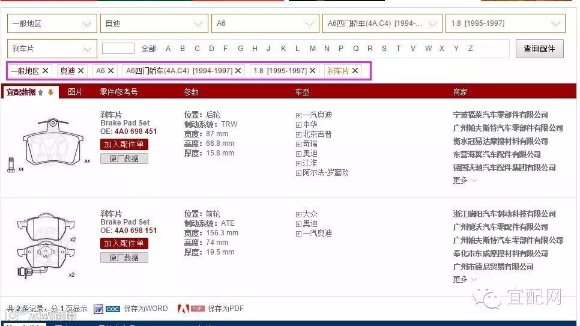
Task: Open merchant 浙江瑞阳汽车制动科技有限公司
Action: point(504,214)
